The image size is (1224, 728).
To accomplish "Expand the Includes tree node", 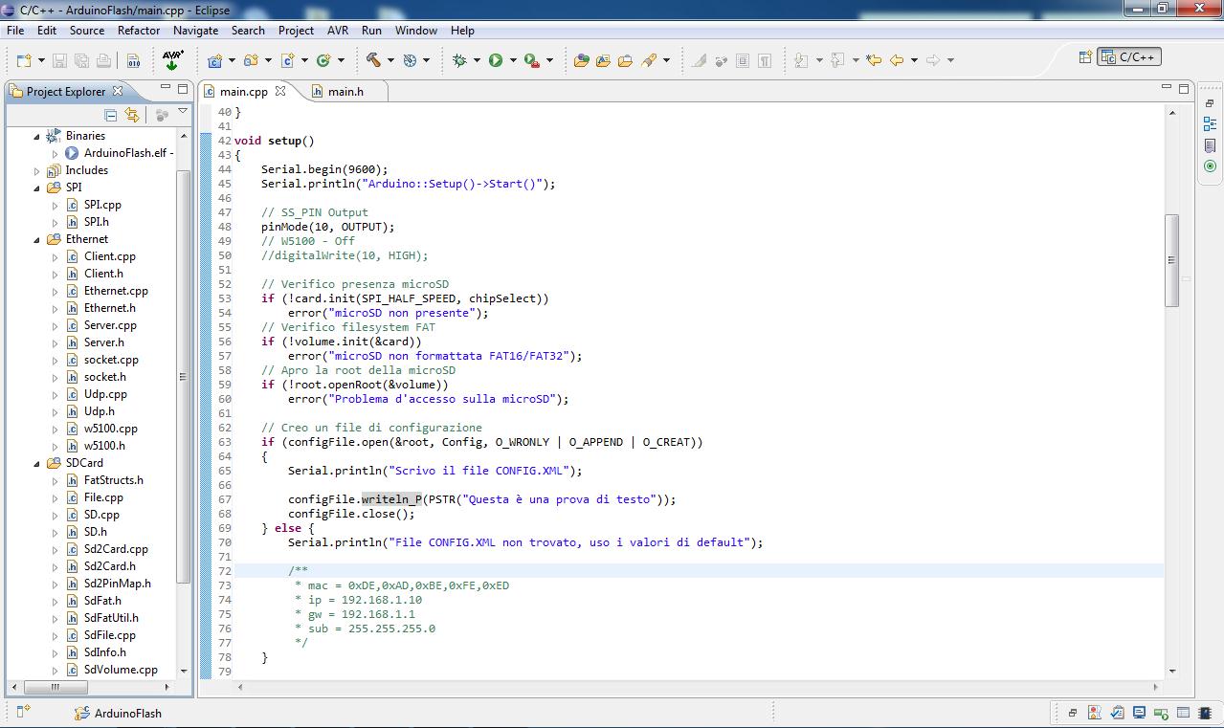I will (37, 170).
